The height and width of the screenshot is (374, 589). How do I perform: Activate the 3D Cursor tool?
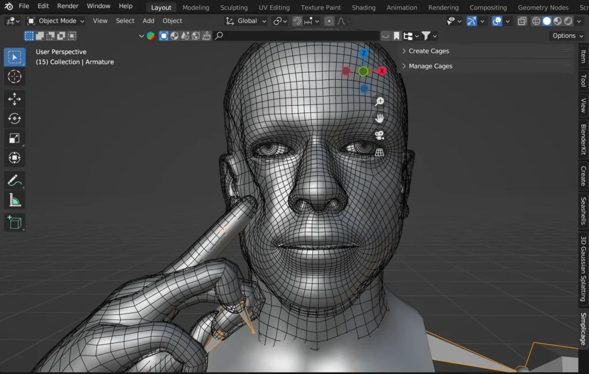tap(14, 76)
